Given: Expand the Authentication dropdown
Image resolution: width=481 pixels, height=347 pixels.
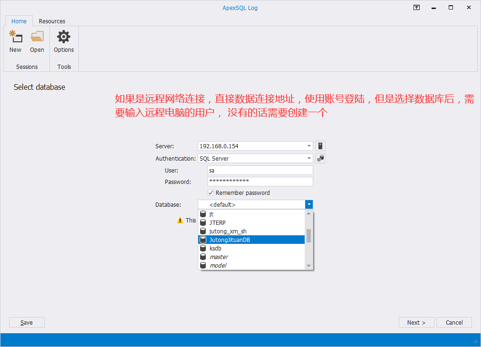Looking at the screenshot, I should coord(308,158).
